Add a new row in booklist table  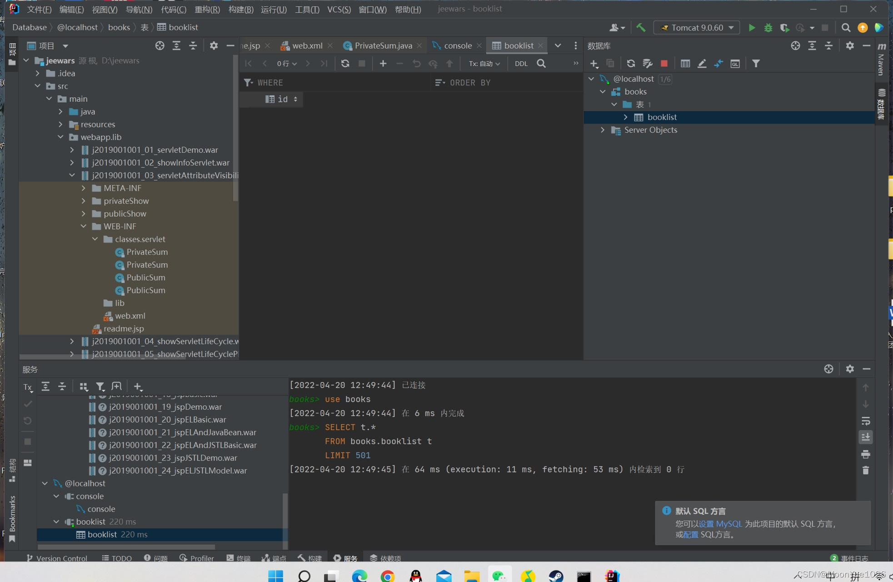pos(383,64)
